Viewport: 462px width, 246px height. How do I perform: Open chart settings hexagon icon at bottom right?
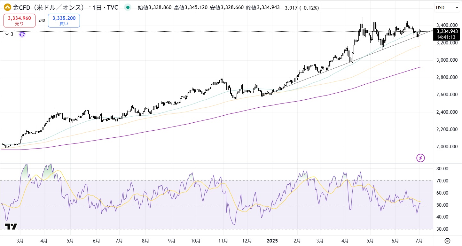(447, 241)
